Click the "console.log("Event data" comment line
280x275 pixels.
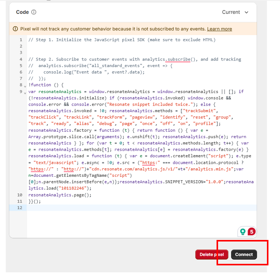[87, 72]
